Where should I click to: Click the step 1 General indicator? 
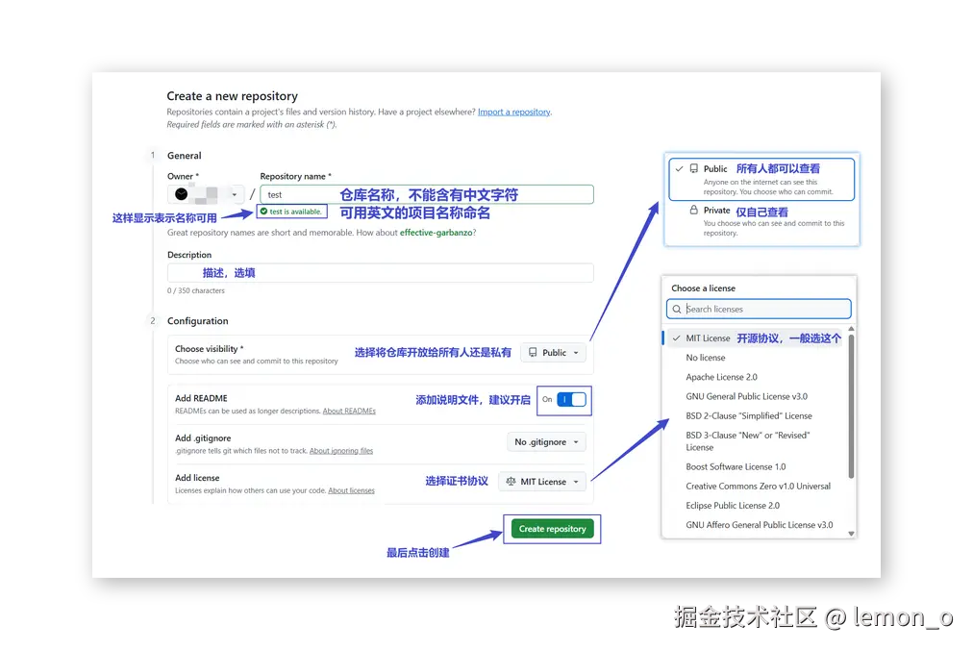153,155
